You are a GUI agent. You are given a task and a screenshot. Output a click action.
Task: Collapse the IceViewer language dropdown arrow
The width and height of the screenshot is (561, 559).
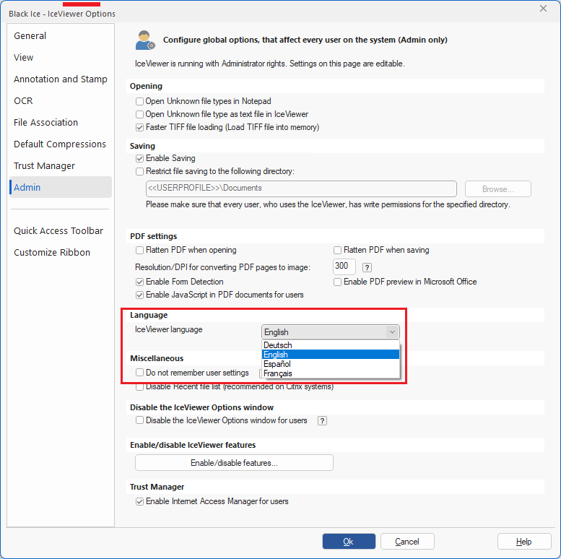(x=392, y=332)
